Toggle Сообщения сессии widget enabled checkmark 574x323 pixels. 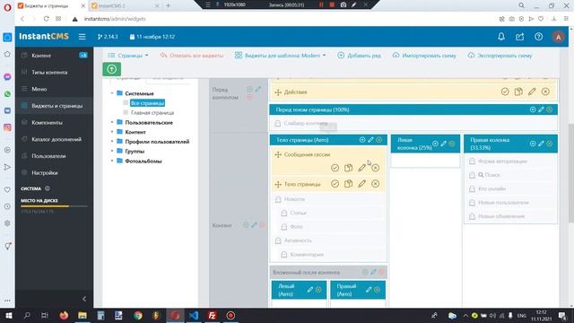(x=335, y=168)
